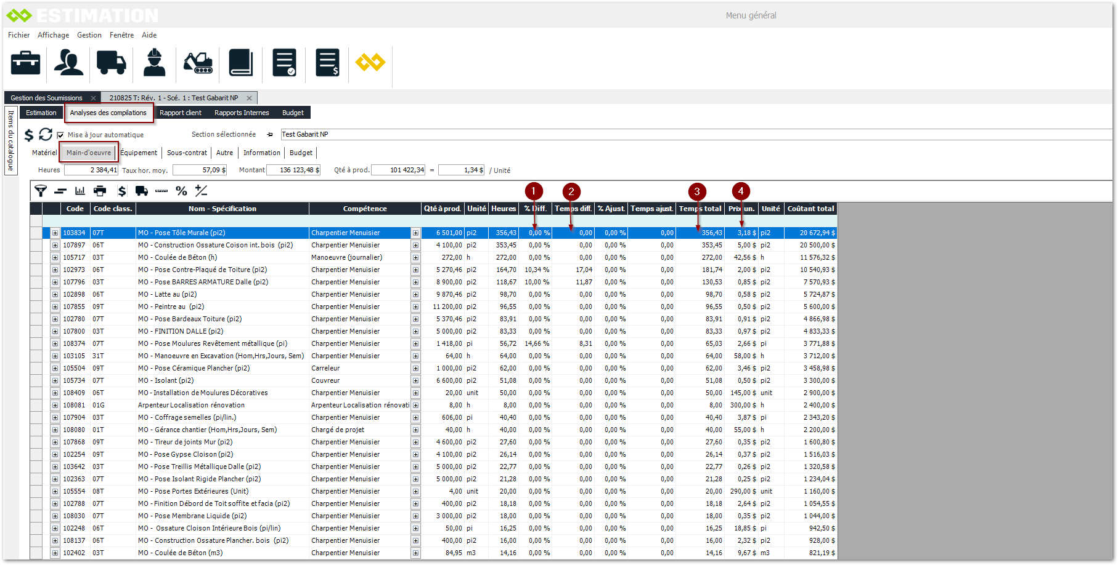1118x565 pixels.
Task: Open the Affichage menu
Action: [x=53, y=35]
